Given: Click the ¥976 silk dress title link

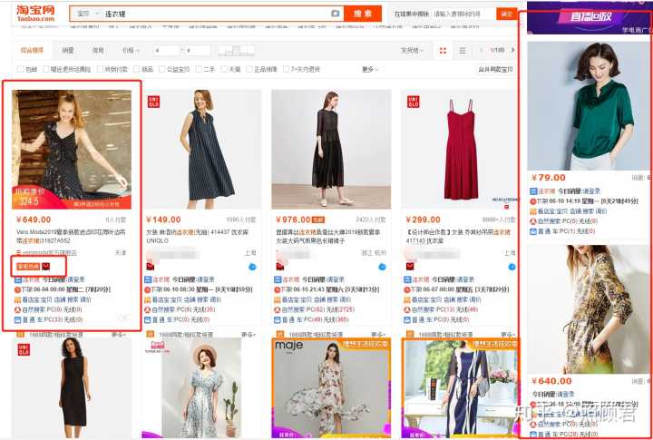Looking at the screenshot, I should pos(329,236).
